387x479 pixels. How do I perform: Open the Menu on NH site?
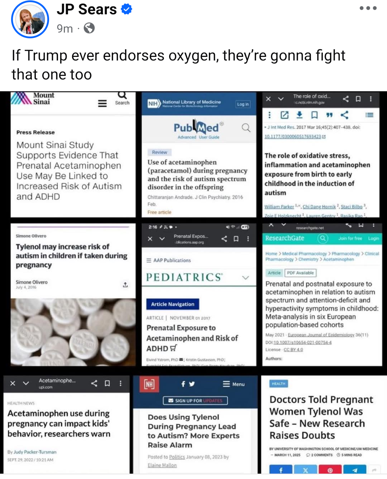(x=234, y=384)
